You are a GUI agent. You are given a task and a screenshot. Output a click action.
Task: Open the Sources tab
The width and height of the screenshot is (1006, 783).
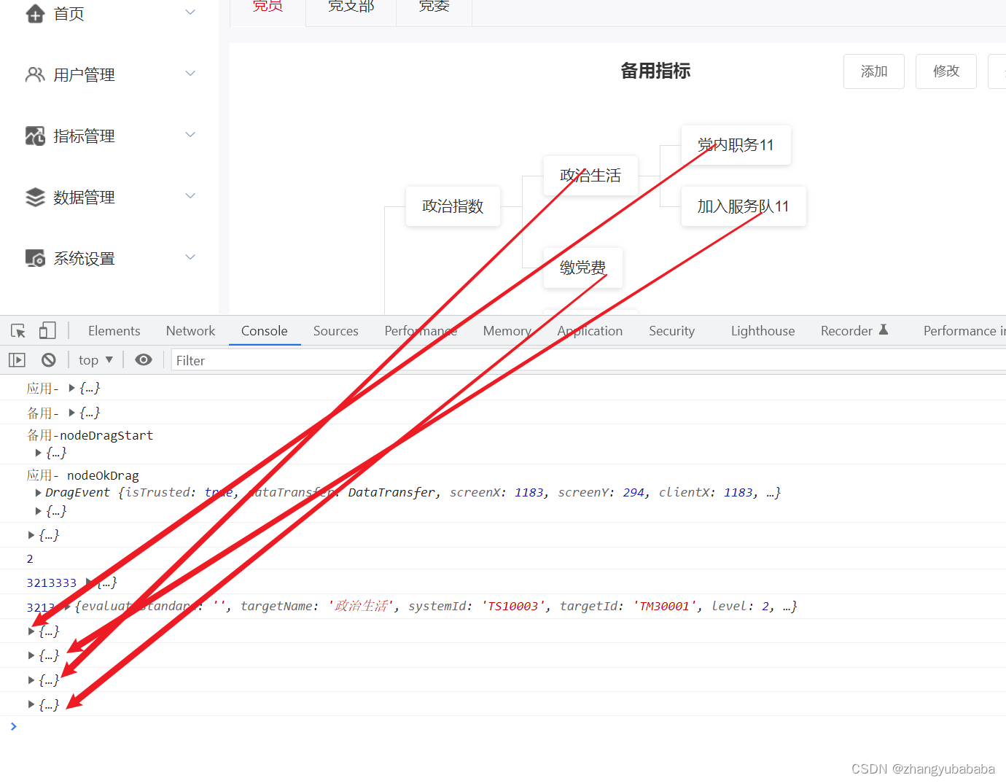tap(335, 331)
